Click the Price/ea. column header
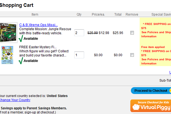 98,14
